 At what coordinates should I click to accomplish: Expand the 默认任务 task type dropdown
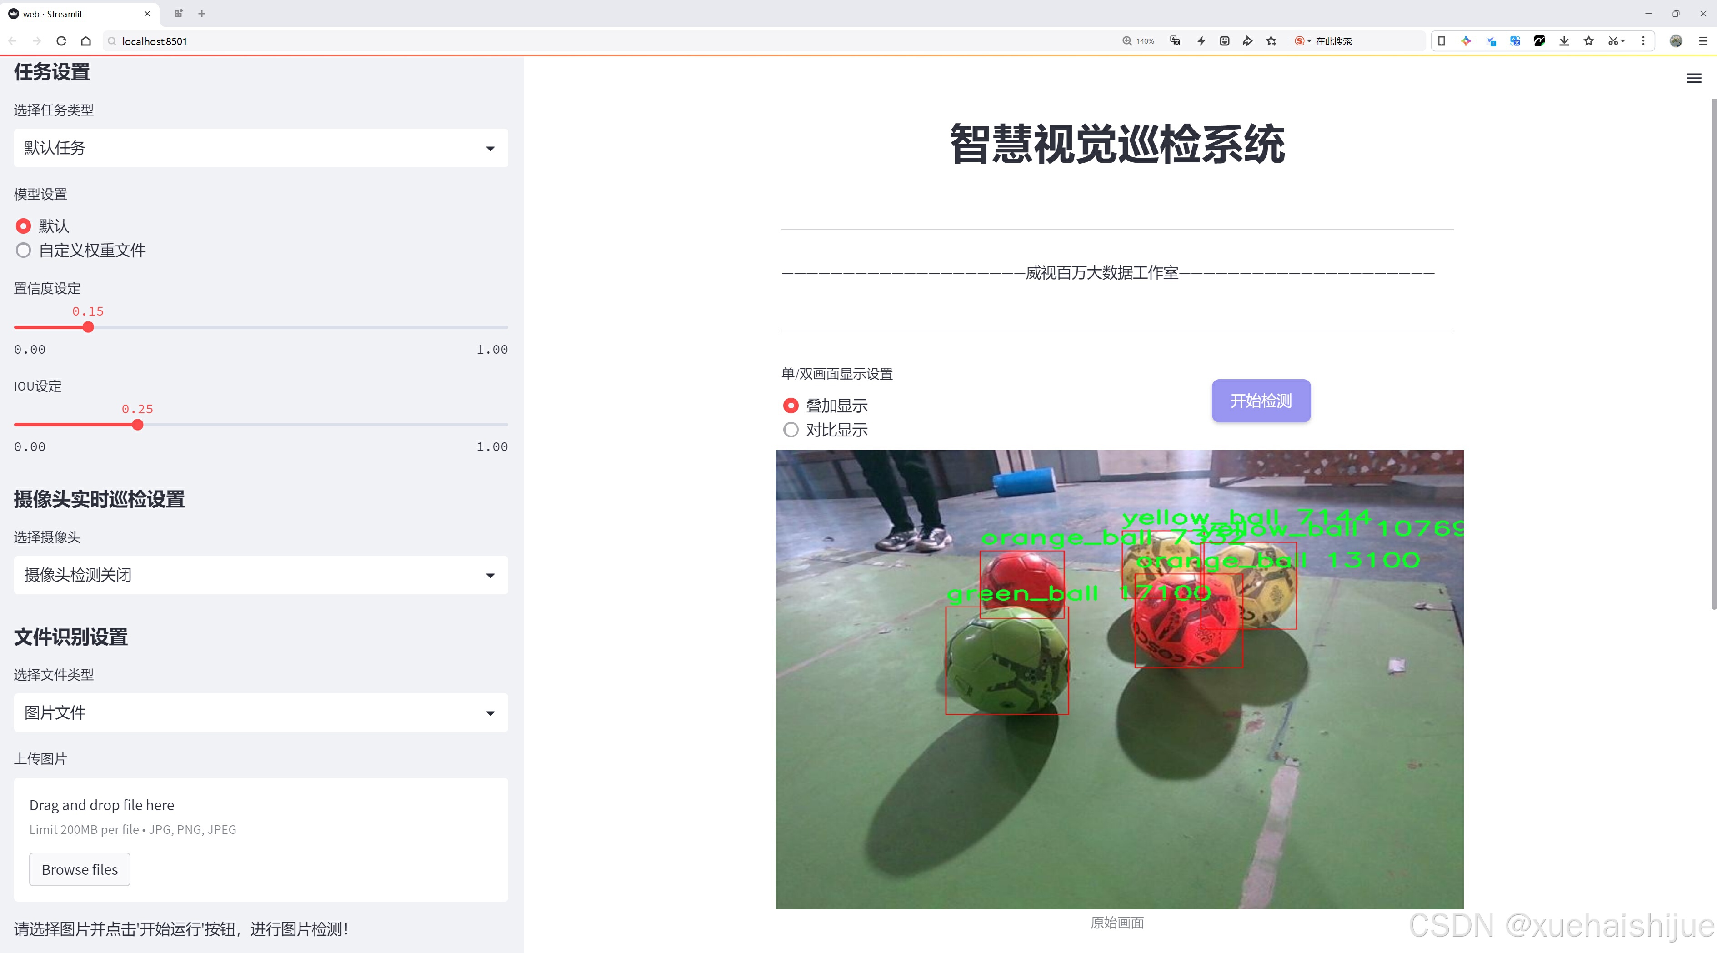coord(260,148)
